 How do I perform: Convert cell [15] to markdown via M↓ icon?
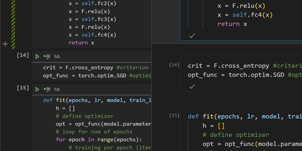[x=57, y=89]
